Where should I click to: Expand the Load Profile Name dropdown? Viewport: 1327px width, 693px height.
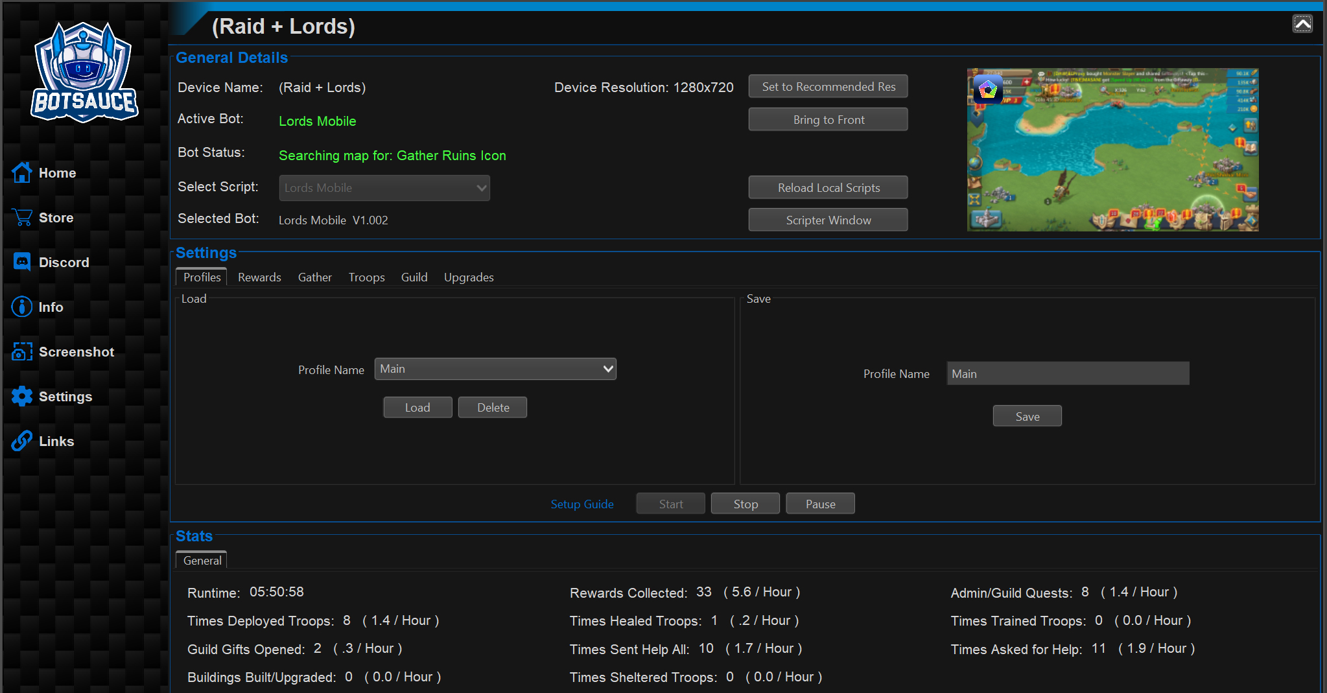[x=495, y=369]
